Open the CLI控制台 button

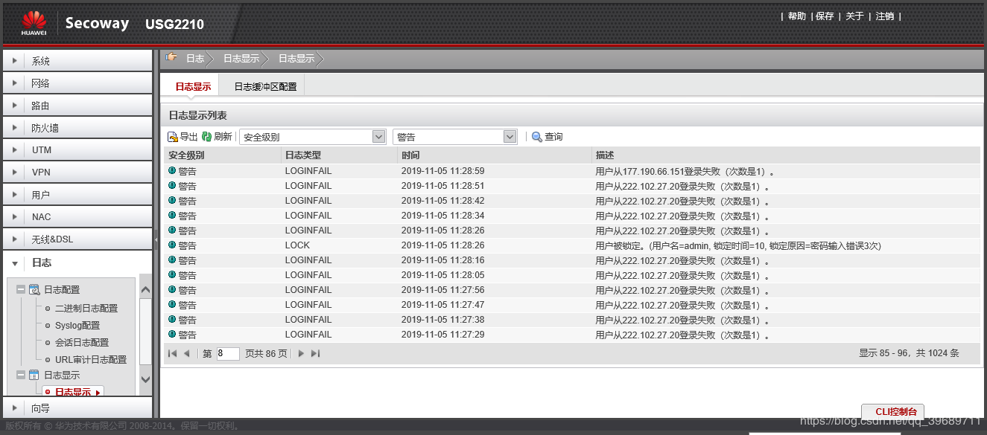[893, 412]
